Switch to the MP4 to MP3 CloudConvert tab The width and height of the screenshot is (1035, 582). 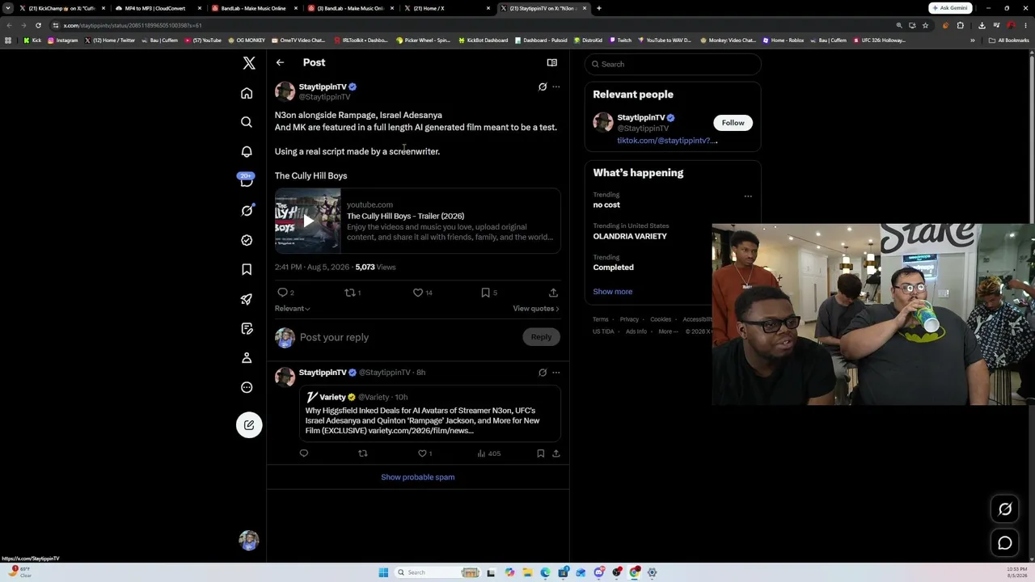coord(157,8)
